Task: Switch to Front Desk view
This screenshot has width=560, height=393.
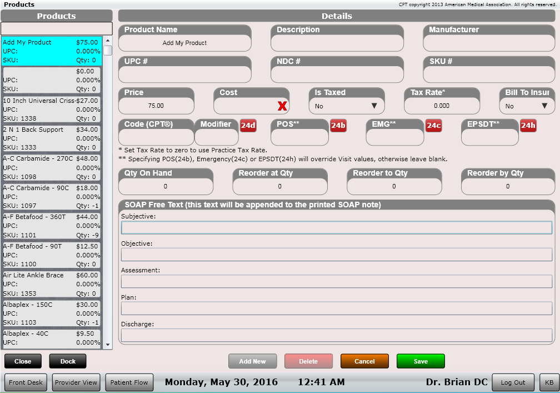Action: coord(26,382)
